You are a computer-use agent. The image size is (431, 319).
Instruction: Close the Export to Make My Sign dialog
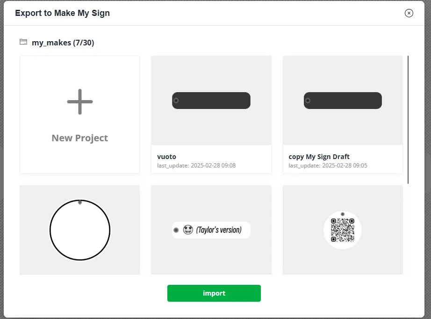409,13
